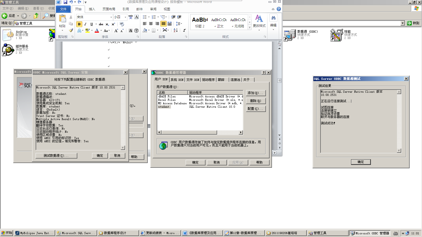The image size is (422, 237).
Task: Open line spacing dropdown arrow
Action: (x=181, y=24)
